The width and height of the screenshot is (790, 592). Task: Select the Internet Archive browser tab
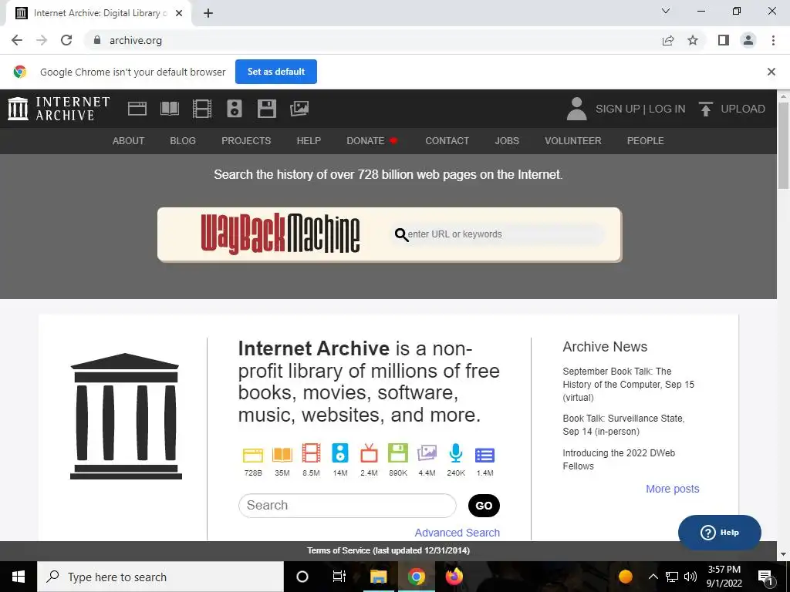98,13
